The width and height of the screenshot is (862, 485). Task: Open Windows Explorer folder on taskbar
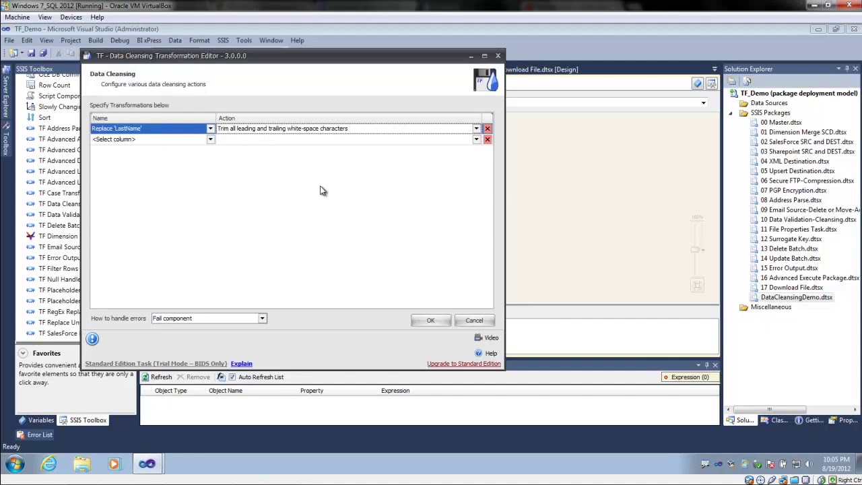pyautogui.click(x=81, y=463)
